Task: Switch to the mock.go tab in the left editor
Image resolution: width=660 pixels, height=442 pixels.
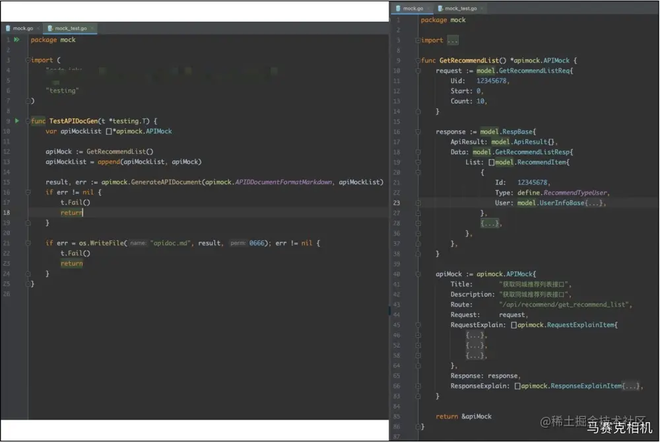Action: click(x=22, y=28)
